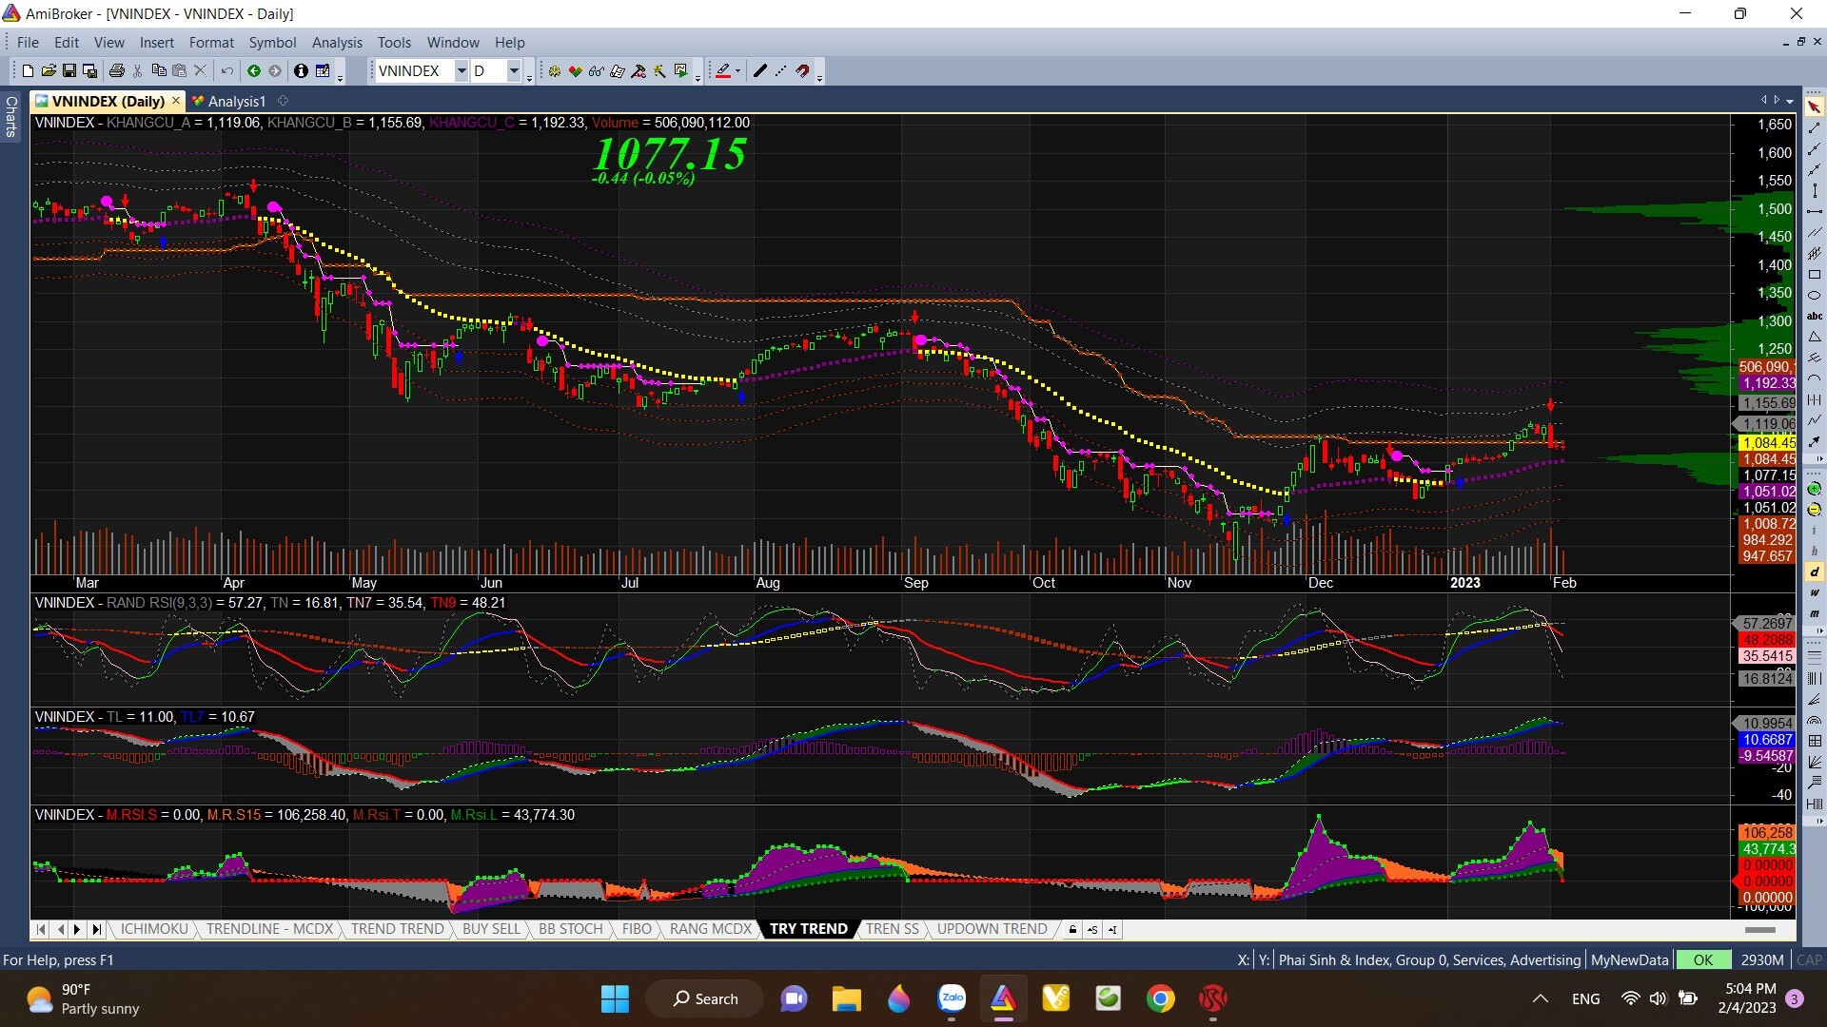
Task: Close the VNINDEX (Daily) tab
Action: (x=175, y=100)
